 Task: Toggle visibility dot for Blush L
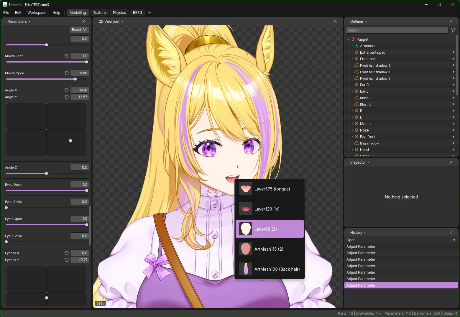(454, 104)
